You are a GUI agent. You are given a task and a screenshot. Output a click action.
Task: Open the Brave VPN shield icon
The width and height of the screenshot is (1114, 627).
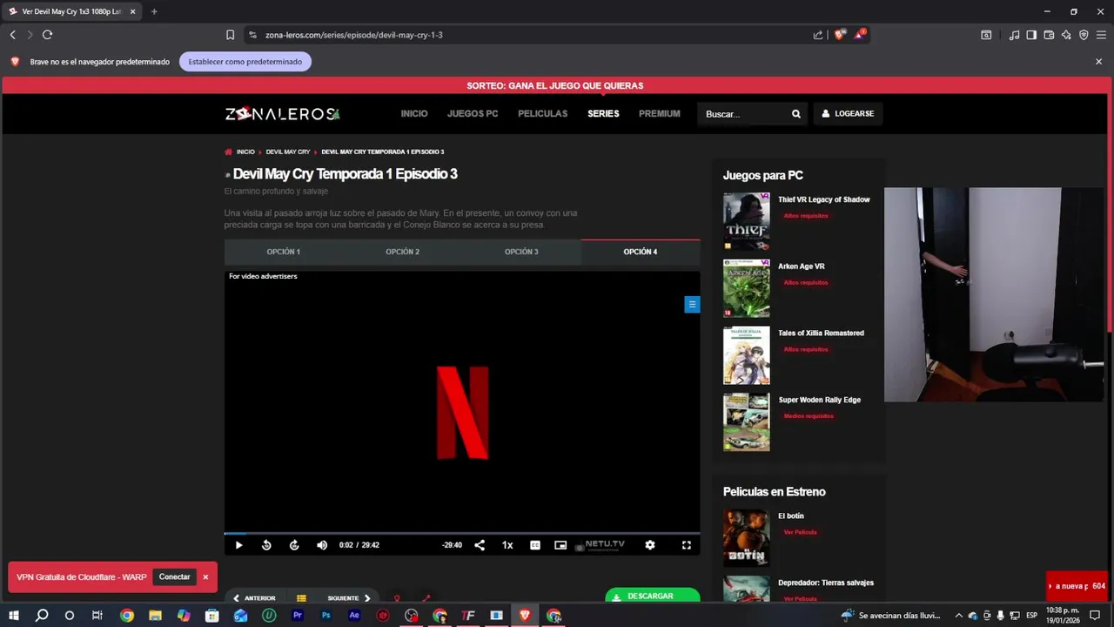click(x=1084, y=35)
